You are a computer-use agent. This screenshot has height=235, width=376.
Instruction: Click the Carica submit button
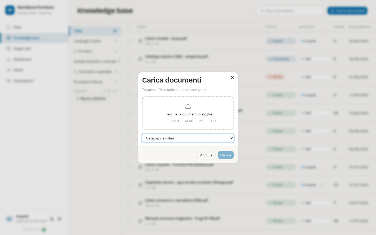pos(226,155)
